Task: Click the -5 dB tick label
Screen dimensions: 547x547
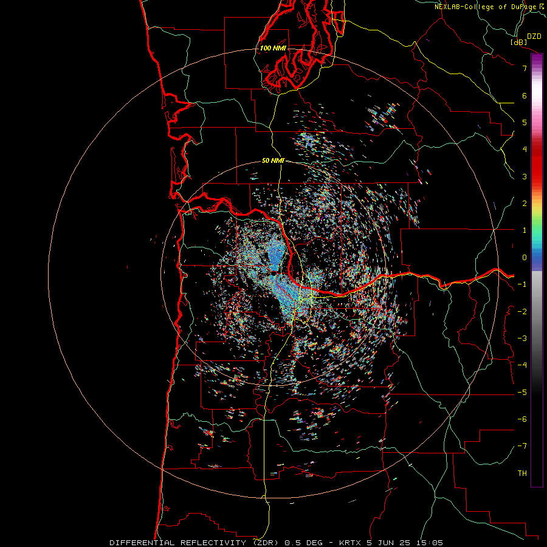Action: [x=522, y=393]
